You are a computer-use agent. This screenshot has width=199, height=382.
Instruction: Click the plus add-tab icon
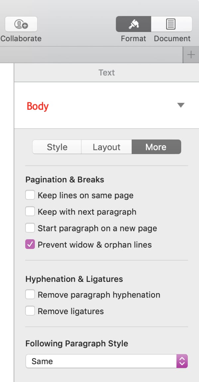(x=191, y=55)
